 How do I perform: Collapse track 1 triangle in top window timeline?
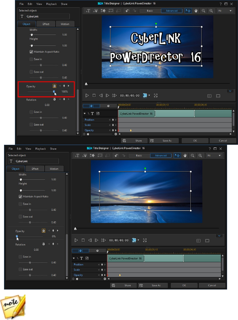coord(85,114)
